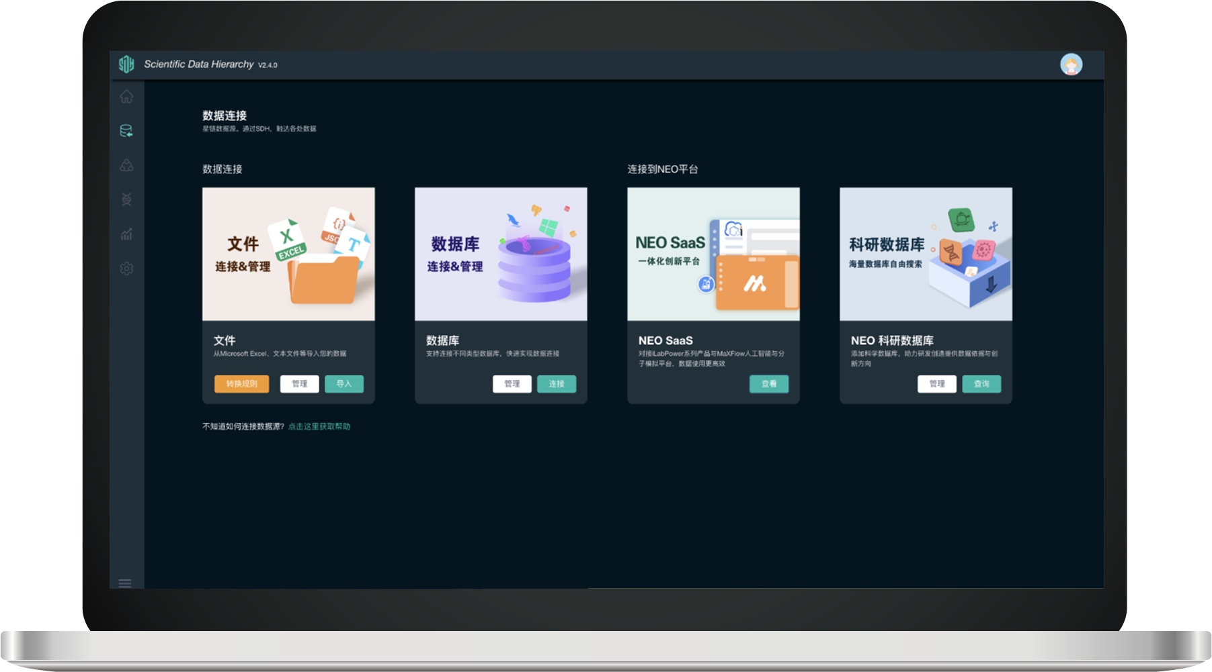Click the NEO SaaS 一体化创新平台 card image
The height and width of the screenshot is (672, 1212).
[x=713, y=254]
